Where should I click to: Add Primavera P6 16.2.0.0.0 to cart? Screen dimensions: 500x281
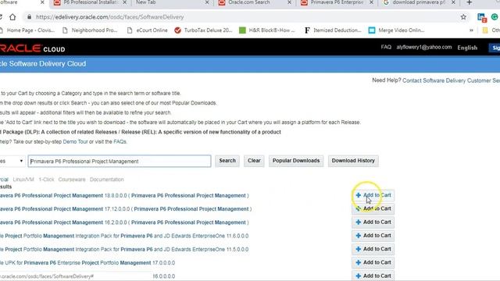[373, 222]
